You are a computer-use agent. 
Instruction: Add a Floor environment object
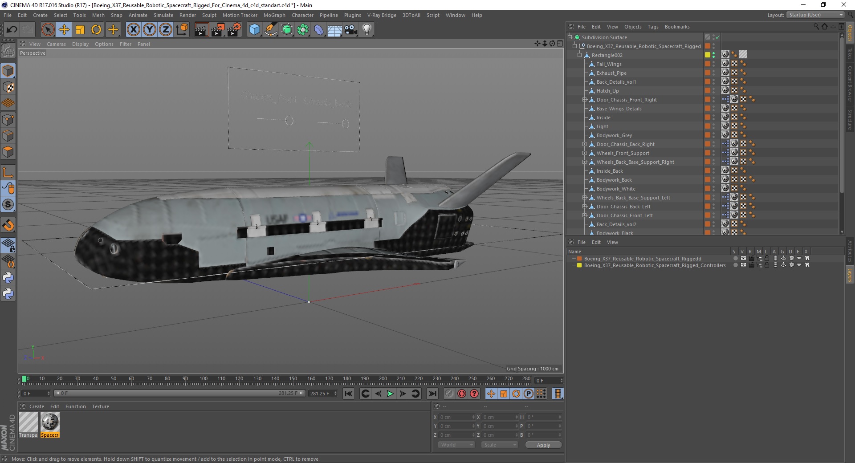[x=334, y=30]
